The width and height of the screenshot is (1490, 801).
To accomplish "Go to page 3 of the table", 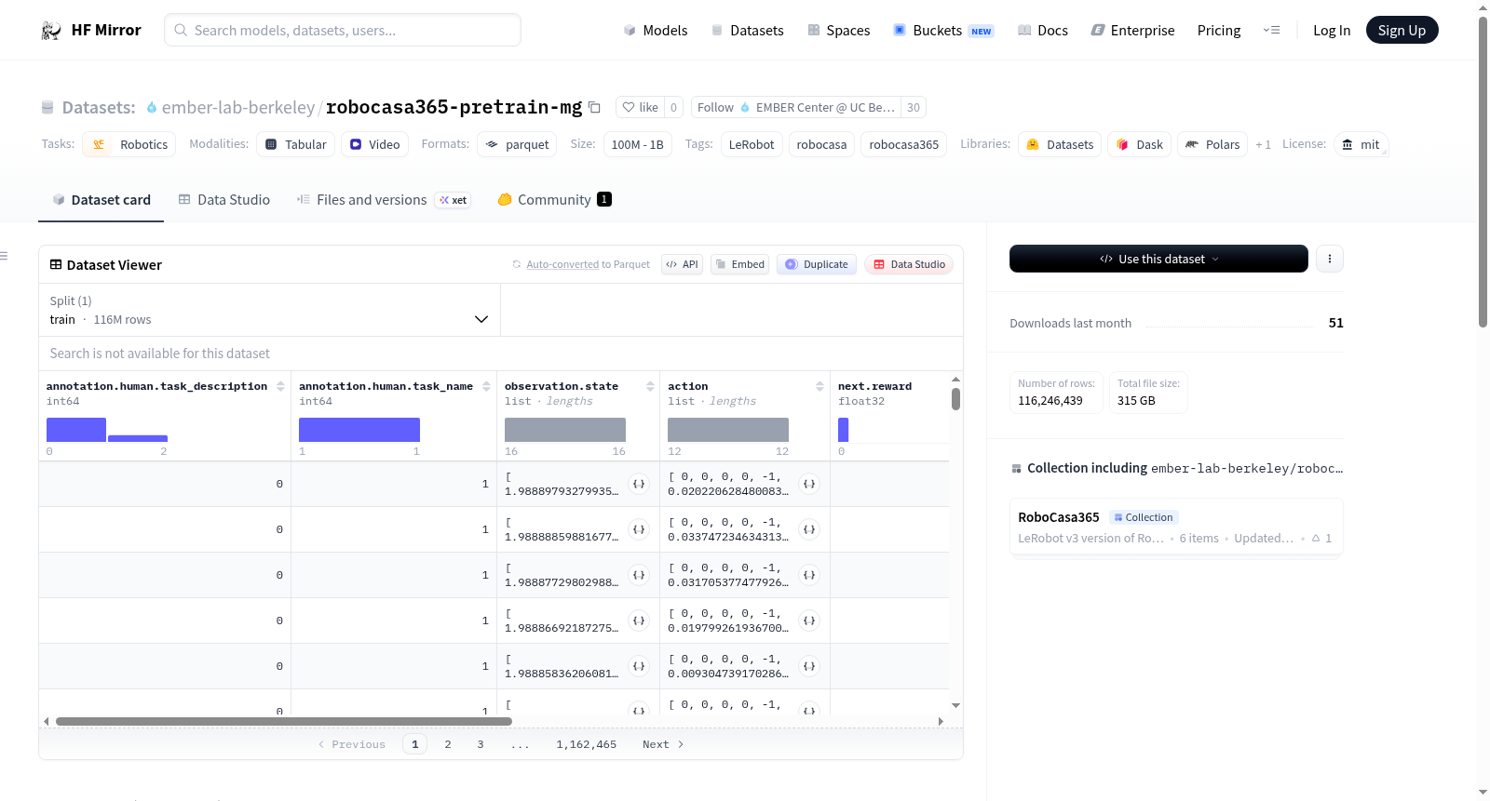I will pos(481,744).
